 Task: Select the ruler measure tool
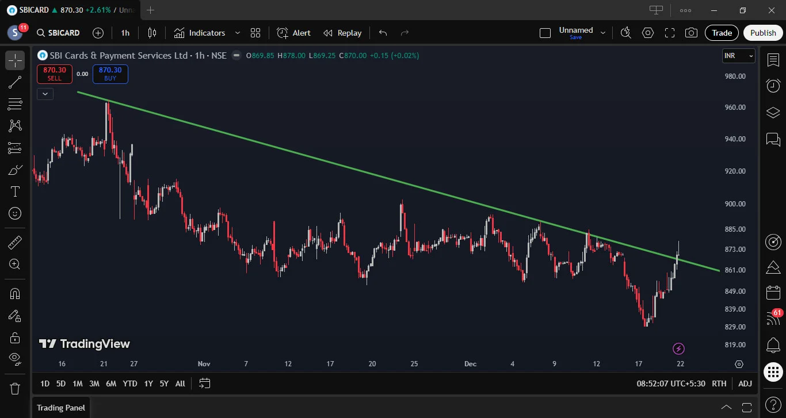[15, 243]
